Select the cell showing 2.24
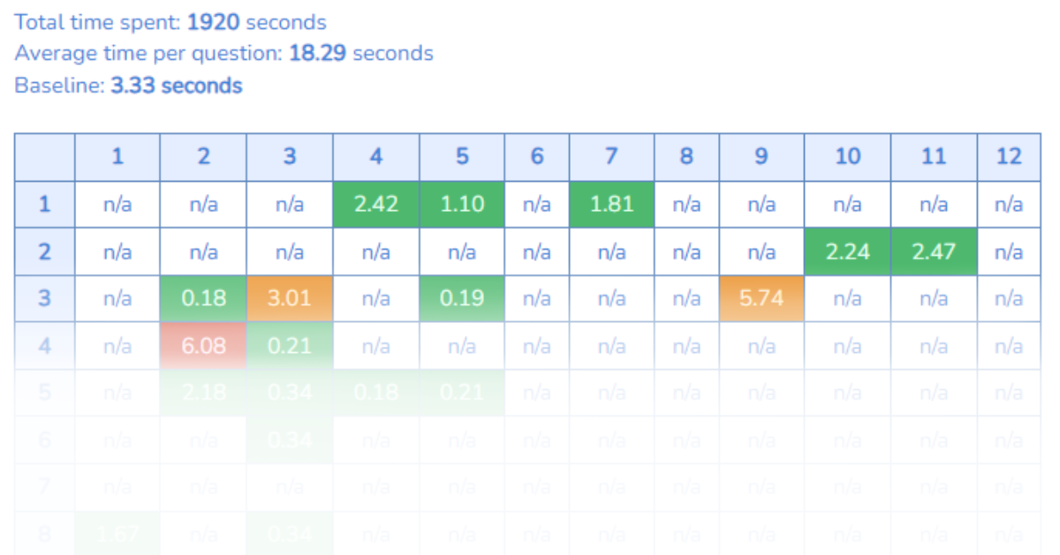Image resolution: width=1060 pixels, height=555 pixels. click(x=847, y=251)
